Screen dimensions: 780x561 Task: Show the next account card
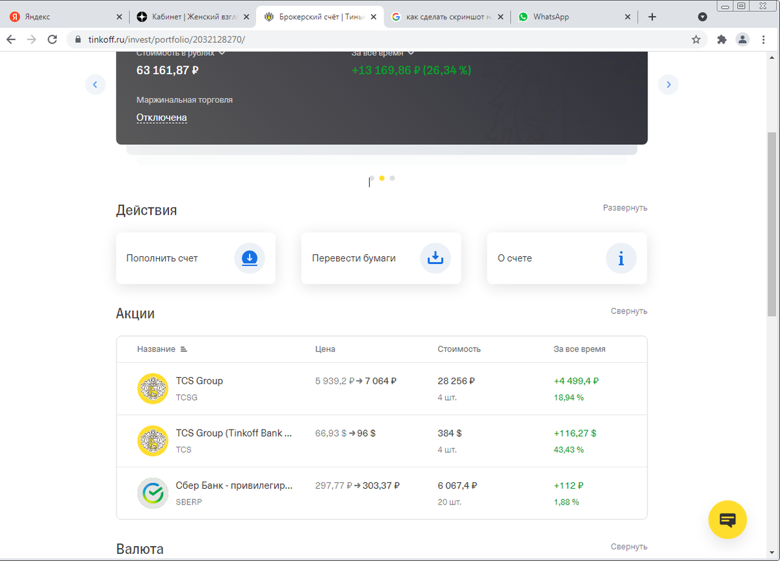(668, 85)
